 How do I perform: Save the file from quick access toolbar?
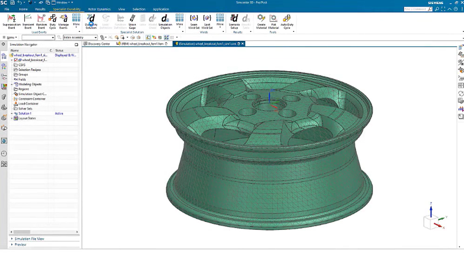(12, 2)
